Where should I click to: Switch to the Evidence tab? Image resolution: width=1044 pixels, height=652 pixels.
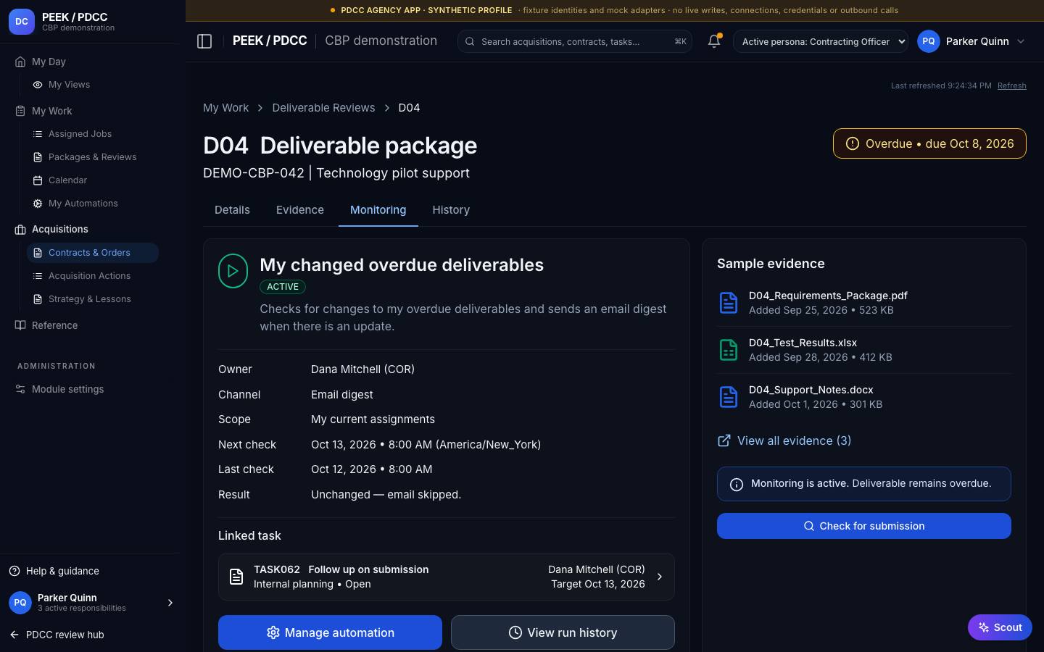pos(300,210)
